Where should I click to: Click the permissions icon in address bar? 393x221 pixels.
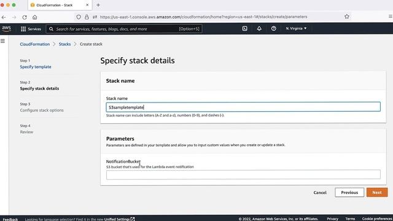pos(95,17)
